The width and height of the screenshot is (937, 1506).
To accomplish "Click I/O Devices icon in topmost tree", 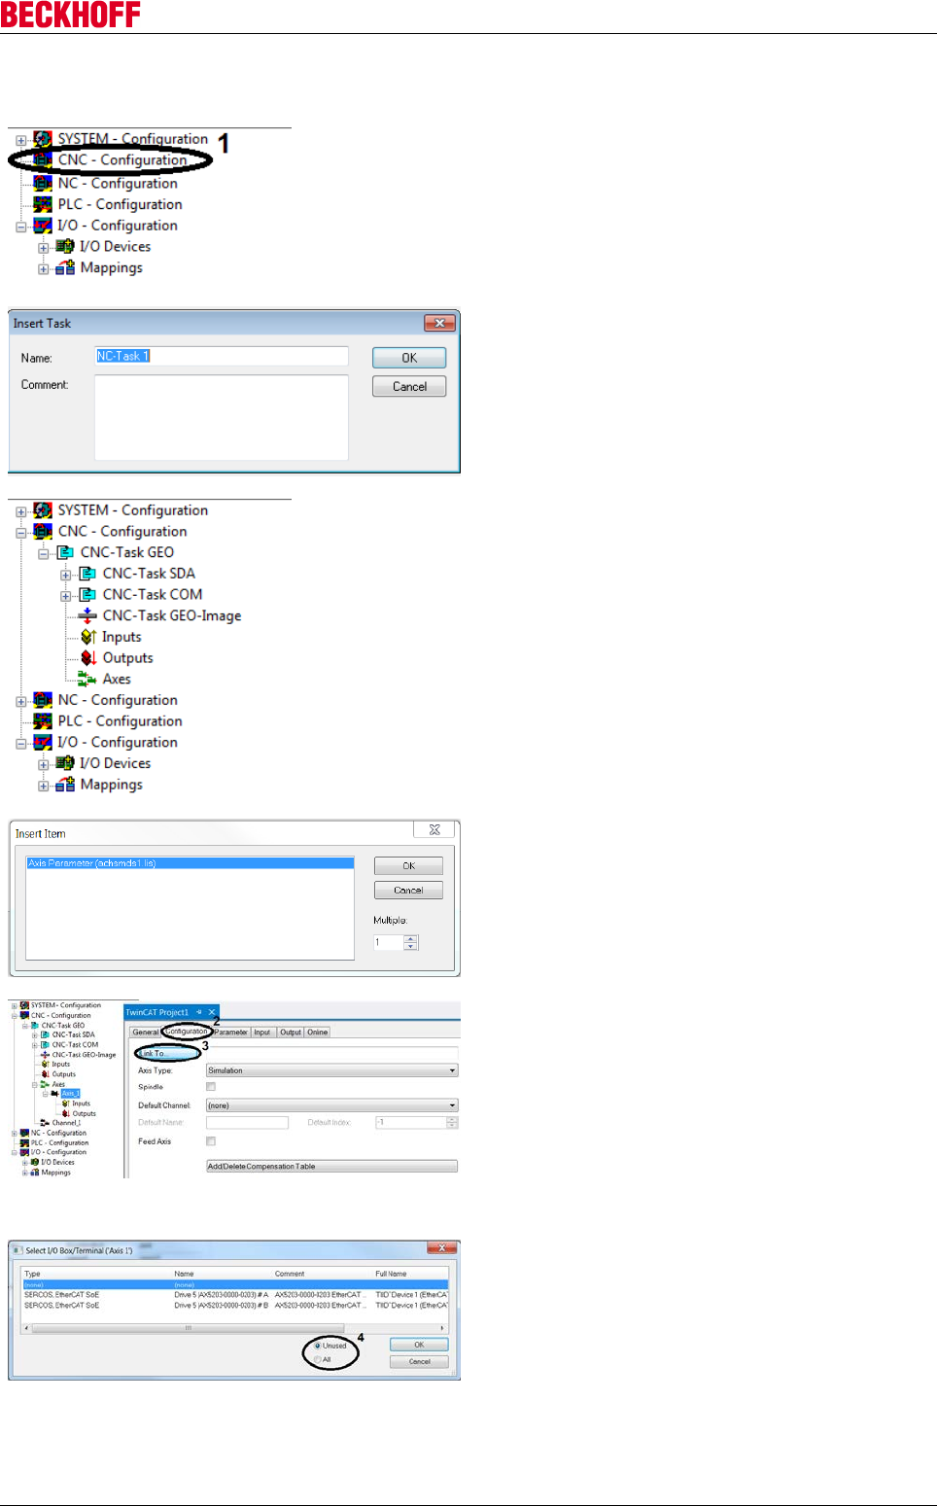I will coord(65,247).
